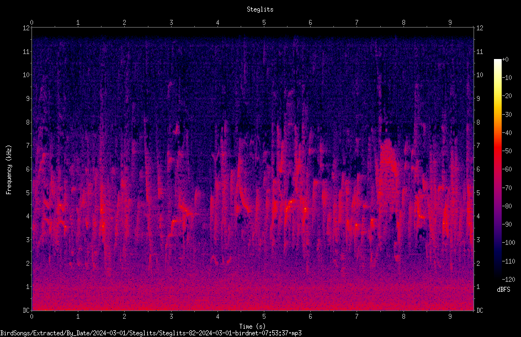Screen dimensions: 521x337
Task: Select the 0 second tick on the top time axis
Action: click(31, 23)
